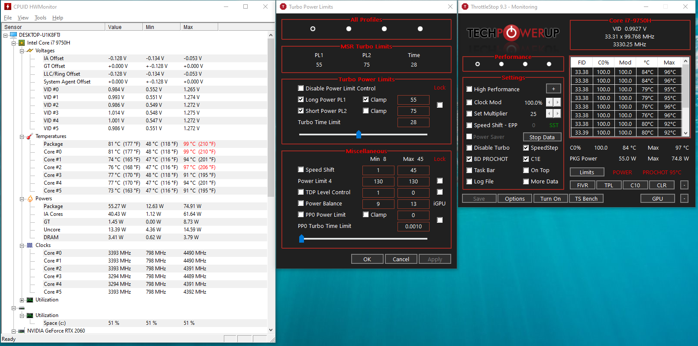The image size is (698, 346).
Task: Click the PP0 Turbo Time Limit slider handle
Action: tap(301, 238)
